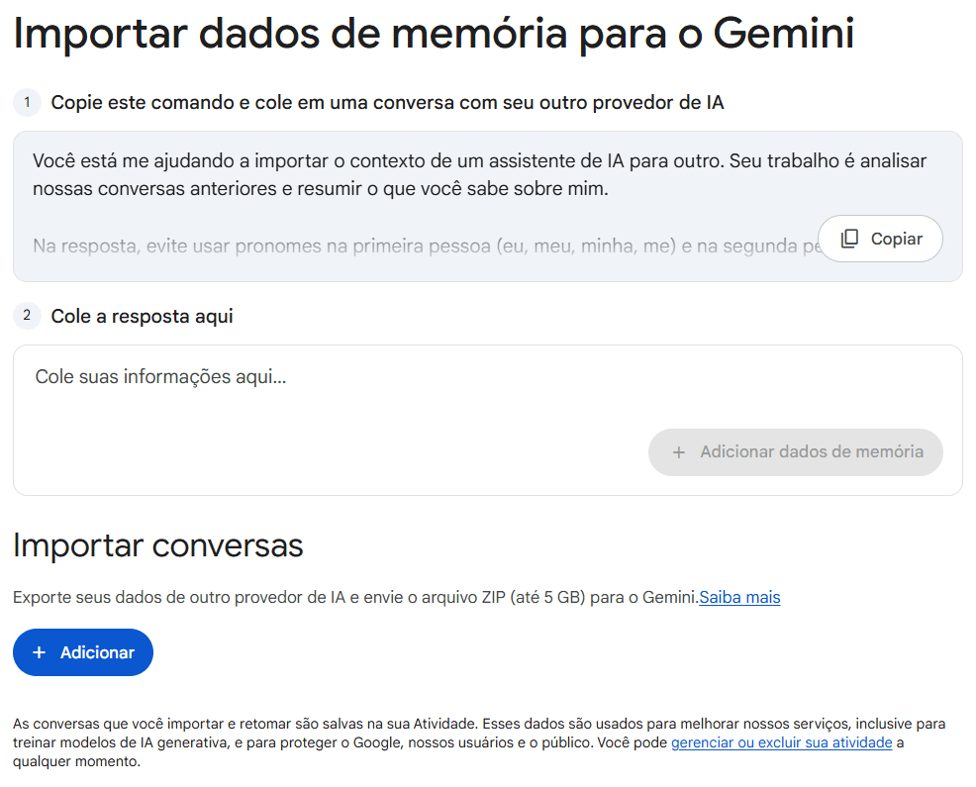Open the 'gerenciar ou excluir sua atividade' link

781,742
